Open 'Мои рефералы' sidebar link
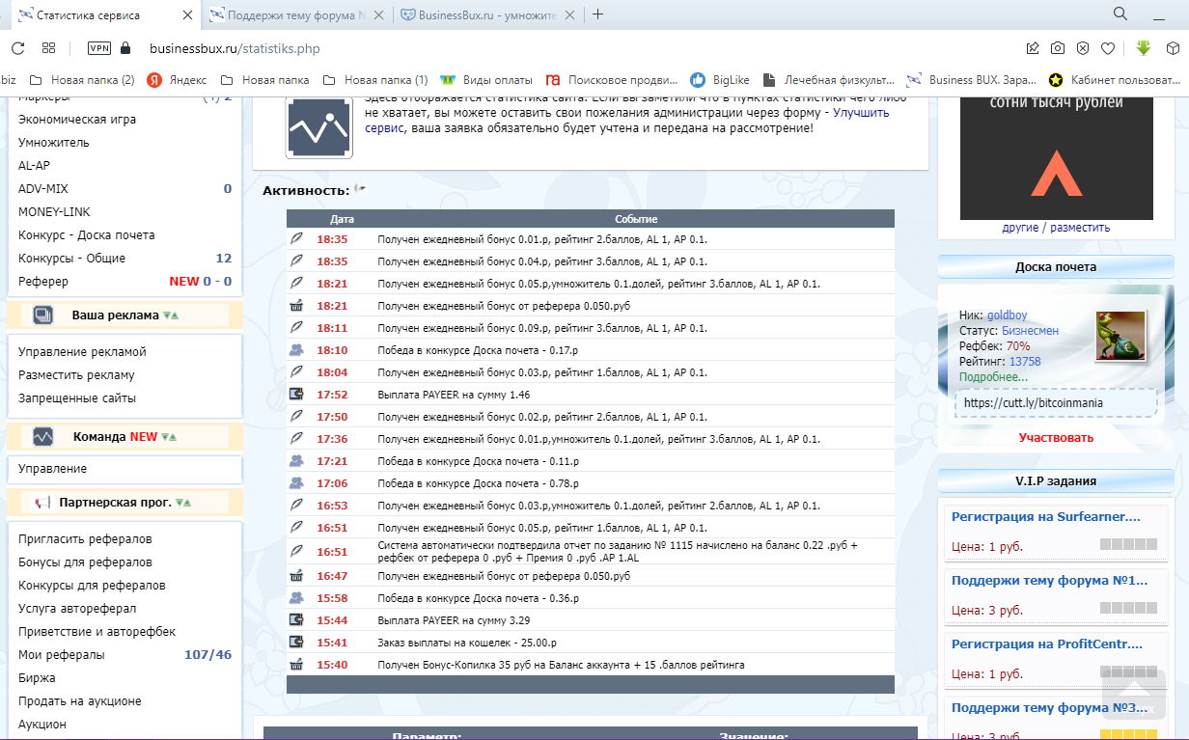1189x740 pixels. tap(62, 655)
